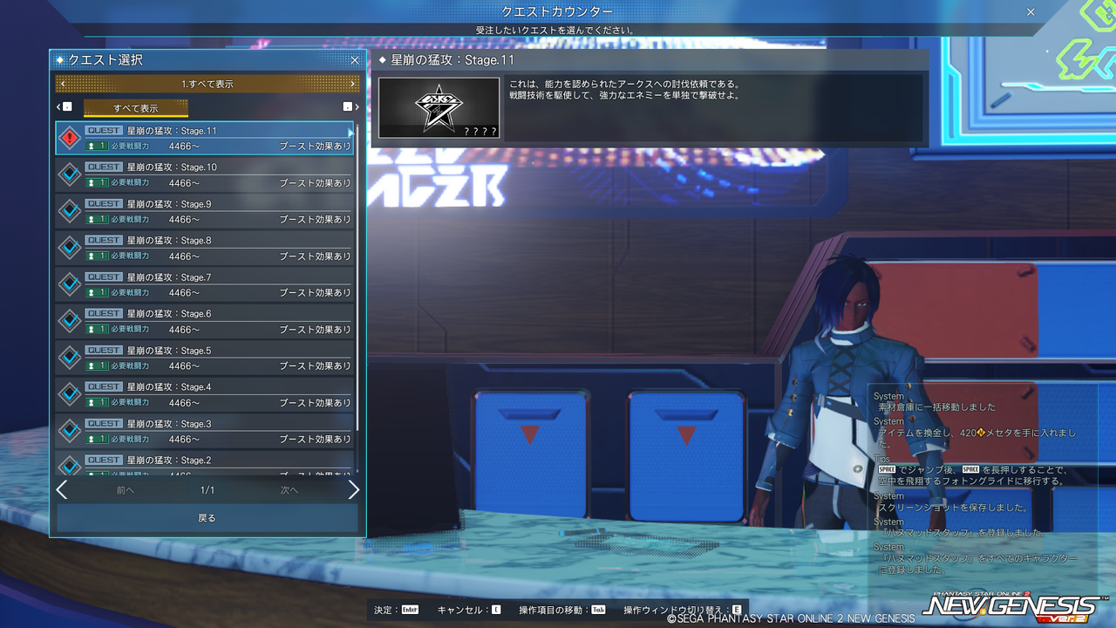The image size is (1116, 628).
Task: Click the cleared checkmark diamond on Stage.8
Action: pos(70,249)
